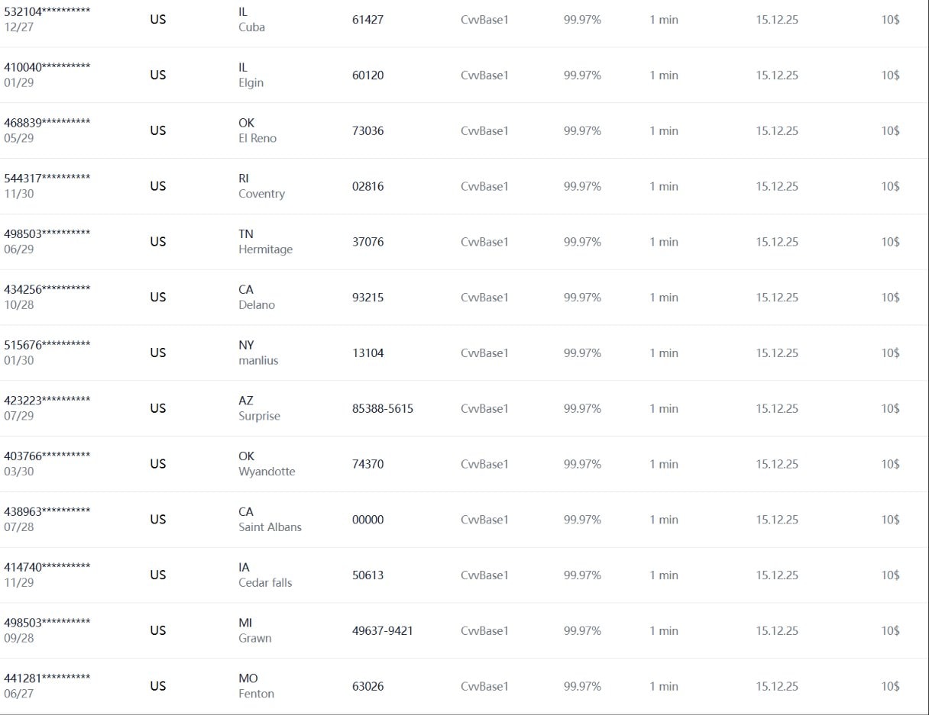Click the Wyandotte city text
929x715 pixels.
(267, 472)
